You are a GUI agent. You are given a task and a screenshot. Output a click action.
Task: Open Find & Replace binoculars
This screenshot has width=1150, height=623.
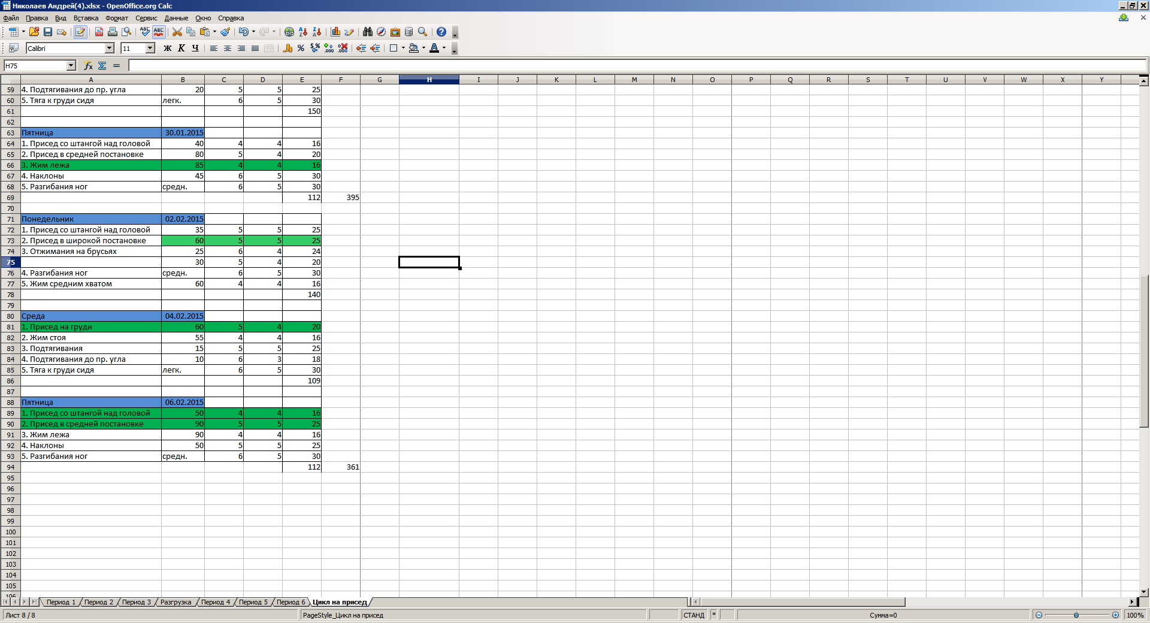pyautogui.click(x=367, y=32)
